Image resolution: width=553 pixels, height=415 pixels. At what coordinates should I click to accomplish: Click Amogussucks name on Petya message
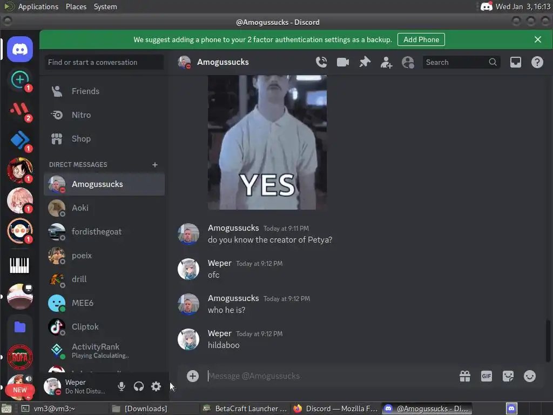click(233, 228)
